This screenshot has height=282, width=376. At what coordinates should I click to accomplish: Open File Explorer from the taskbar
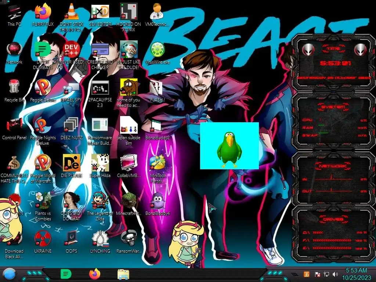point(123,275)
